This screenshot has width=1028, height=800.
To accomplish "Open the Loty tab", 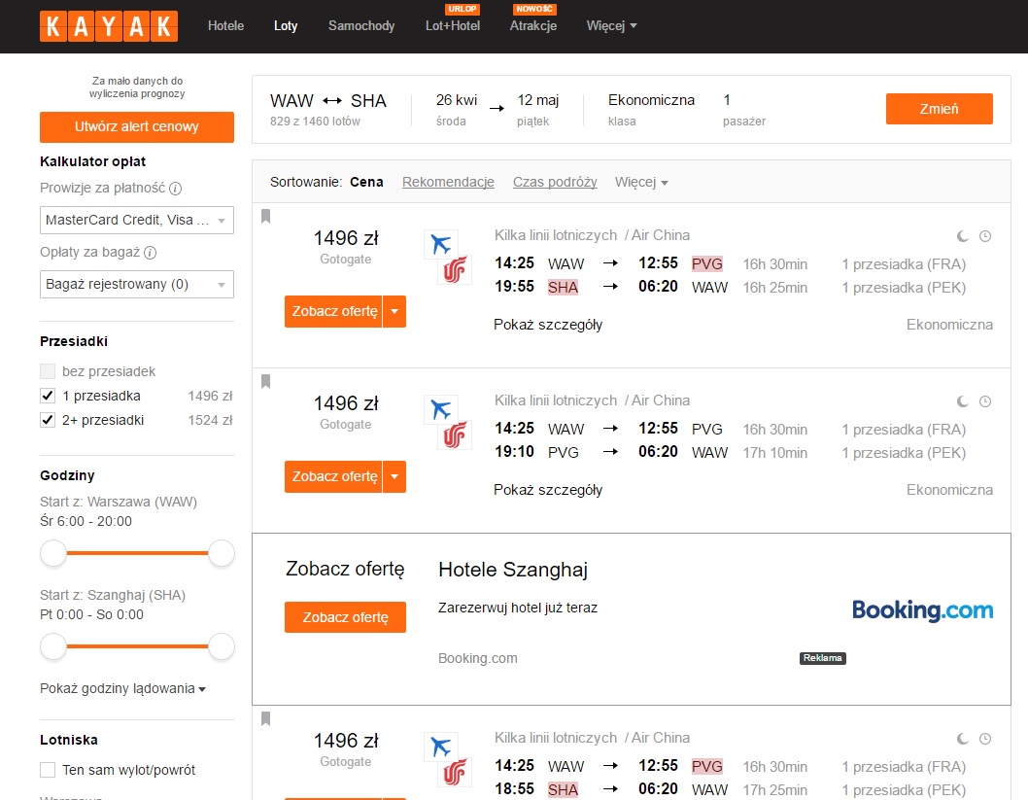I will [286, 26].
